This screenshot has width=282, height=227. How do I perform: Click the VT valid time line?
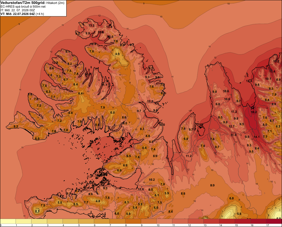click(22, 14)
